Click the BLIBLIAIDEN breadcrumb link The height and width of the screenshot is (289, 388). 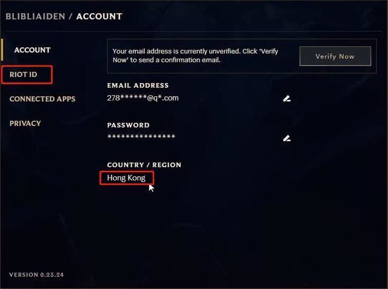click(35, 16)
